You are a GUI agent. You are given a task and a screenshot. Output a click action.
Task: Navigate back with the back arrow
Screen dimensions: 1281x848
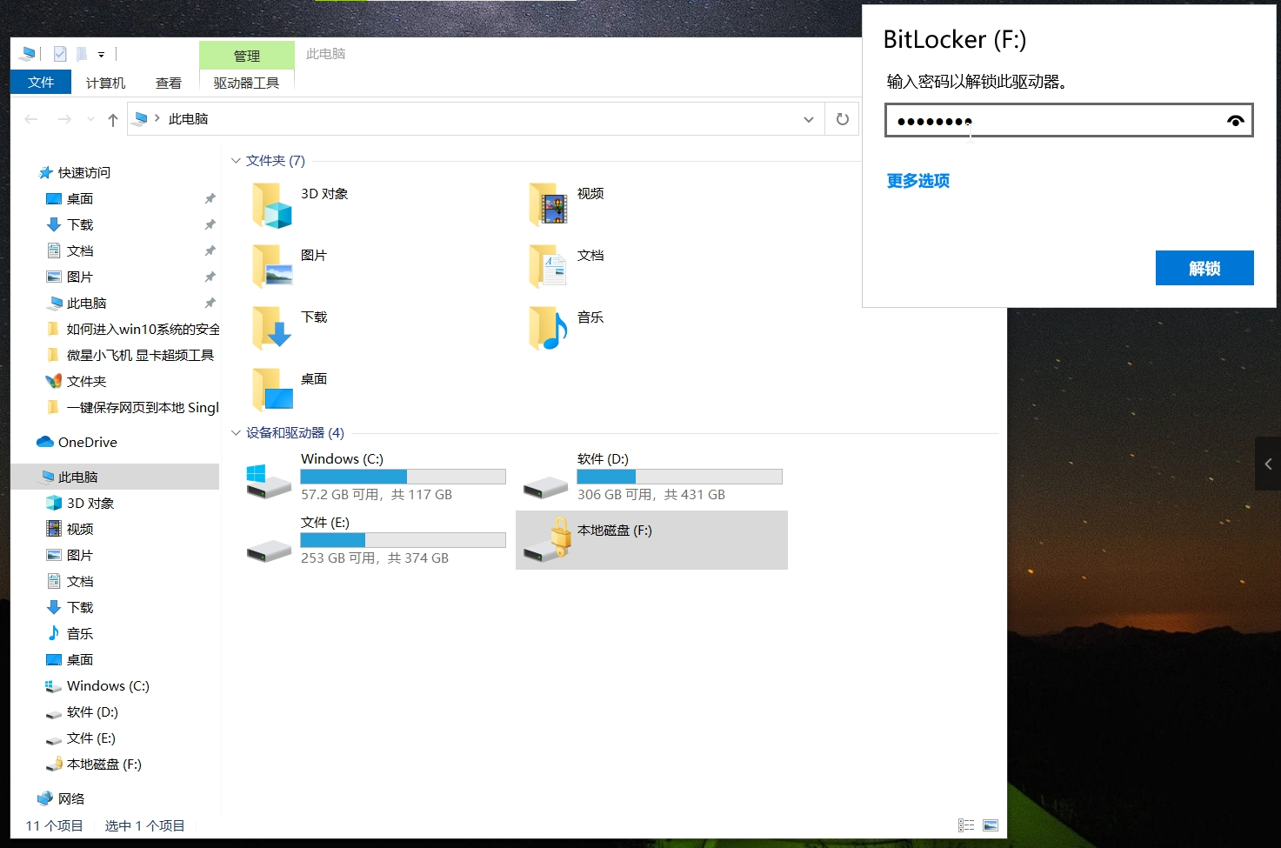tap(31, 119)
